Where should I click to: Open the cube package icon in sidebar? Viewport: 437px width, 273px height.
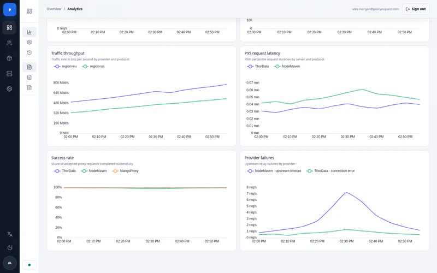click(x=9, y=58)
